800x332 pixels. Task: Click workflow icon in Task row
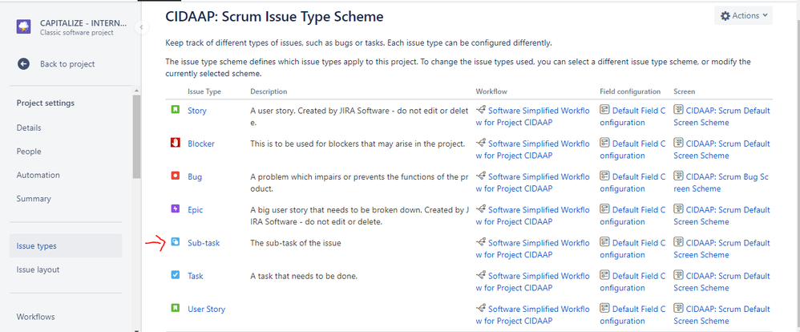click(481, 275)
